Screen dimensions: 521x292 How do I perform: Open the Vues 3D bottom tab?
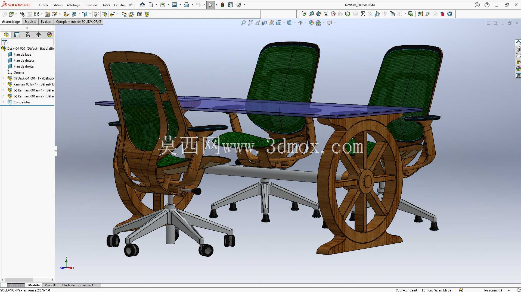pyautogui.click(x=50, y=285)
